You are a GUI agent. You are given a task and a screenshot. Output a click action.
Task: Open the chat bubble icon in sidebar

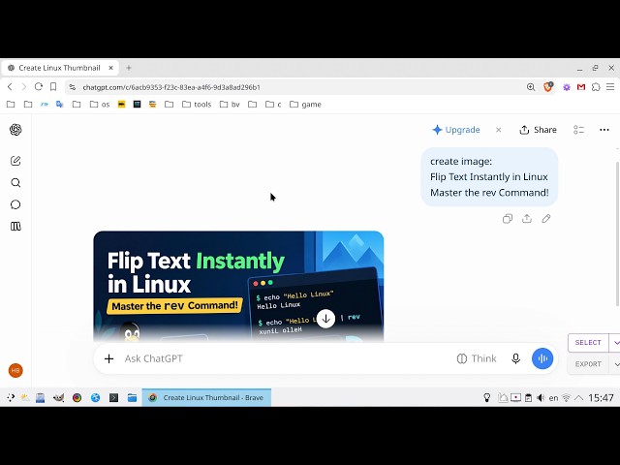(15, 204)
